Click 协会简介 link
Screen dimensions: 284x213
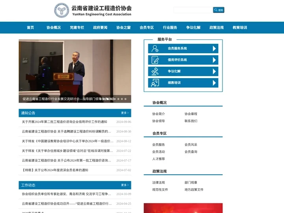click(x=159, y=114)
